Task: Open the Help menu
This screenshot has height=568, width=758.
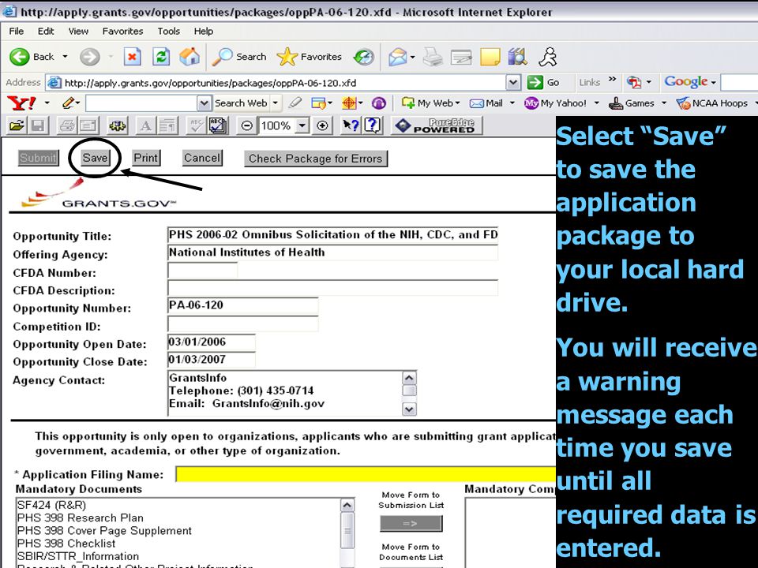Action: pyautogui.click(x=204, y=31)
